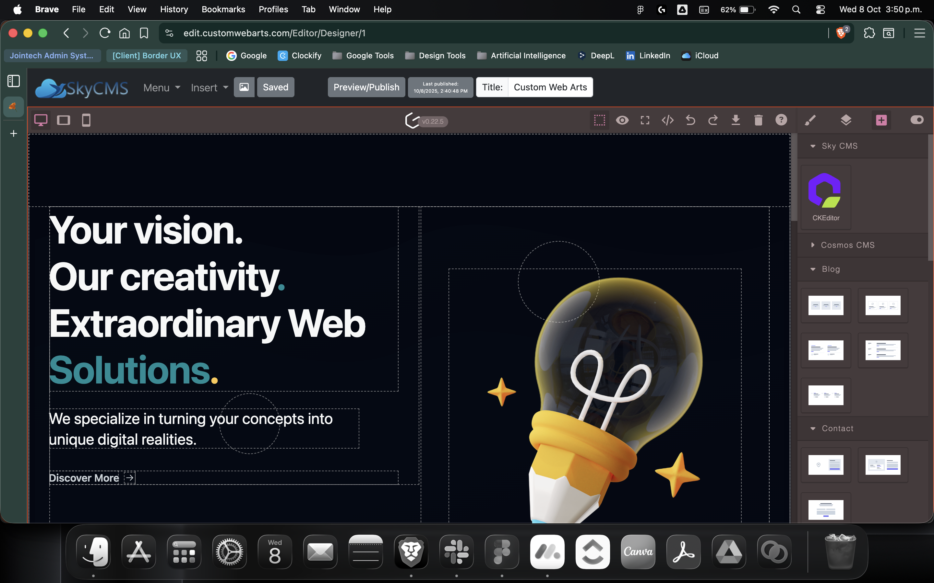Viewport: 934px width, 583px height.
Task: Open Bookmarks in the menu bar
Action: click(223, 9)
